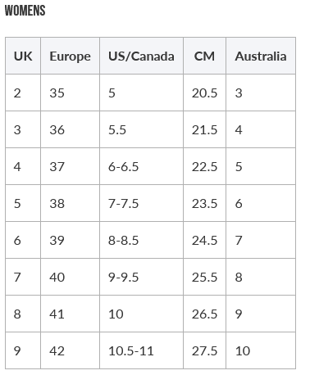Select the Europe size 40 cell
The image size is (310, 375).
tap(70, 277)
